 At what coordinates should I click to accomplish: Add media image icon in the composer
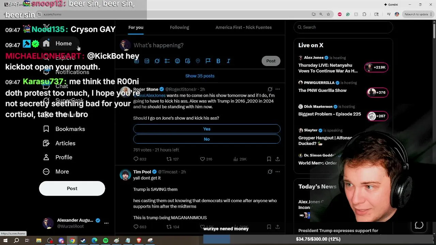pos(137,61)
